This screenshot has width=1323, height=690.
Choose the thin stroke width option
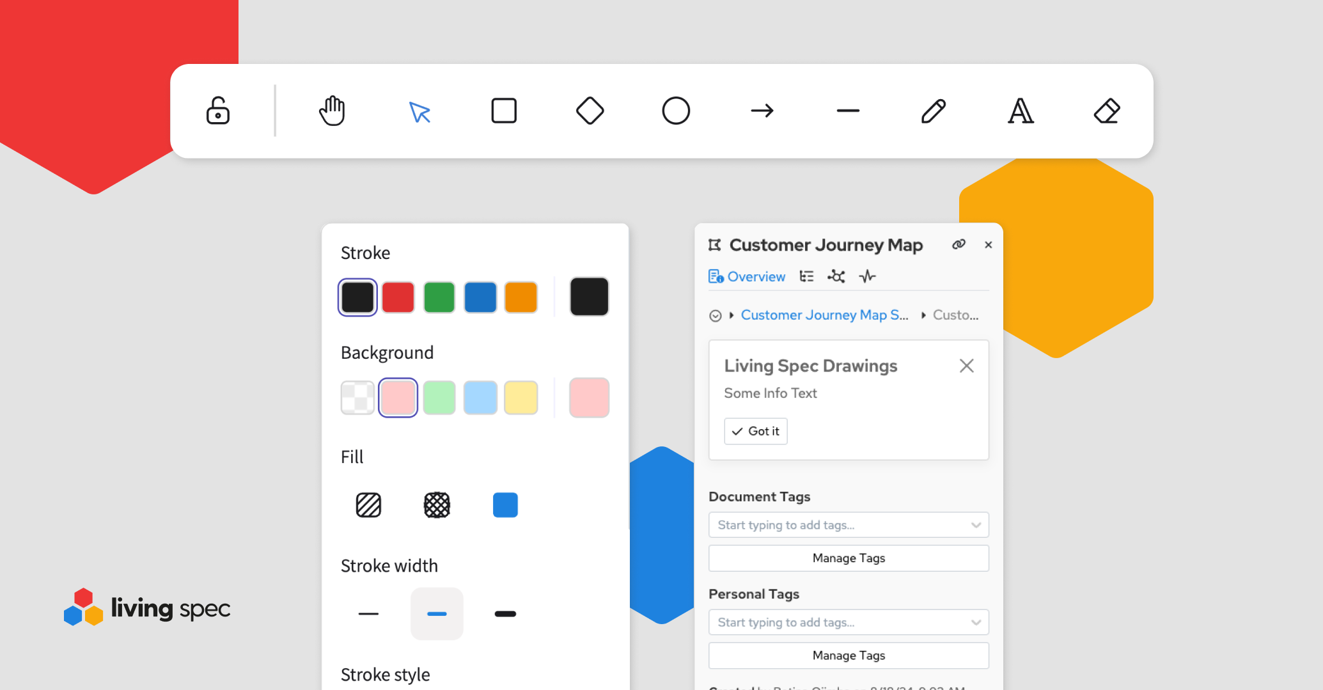[x=368, y=614]
